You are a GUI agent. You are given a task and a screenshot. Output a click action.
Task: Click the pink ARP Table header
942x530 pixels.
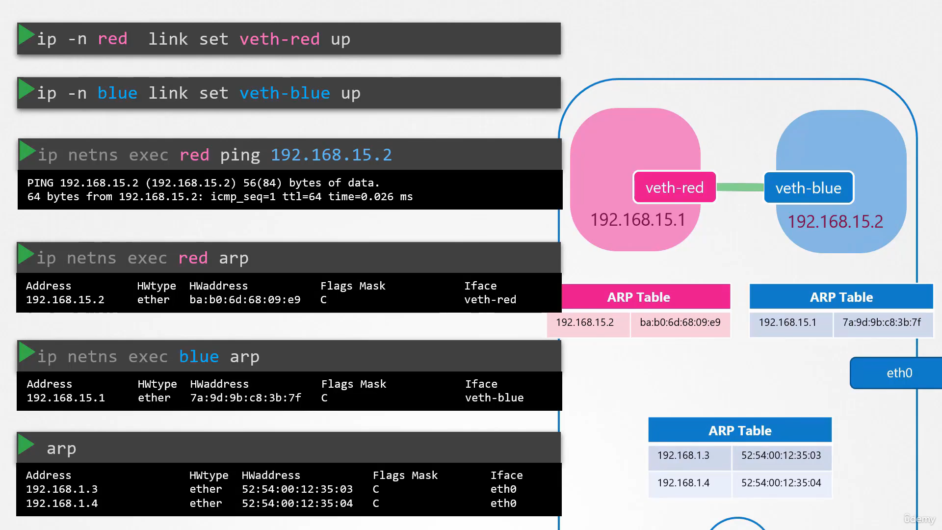638,297
